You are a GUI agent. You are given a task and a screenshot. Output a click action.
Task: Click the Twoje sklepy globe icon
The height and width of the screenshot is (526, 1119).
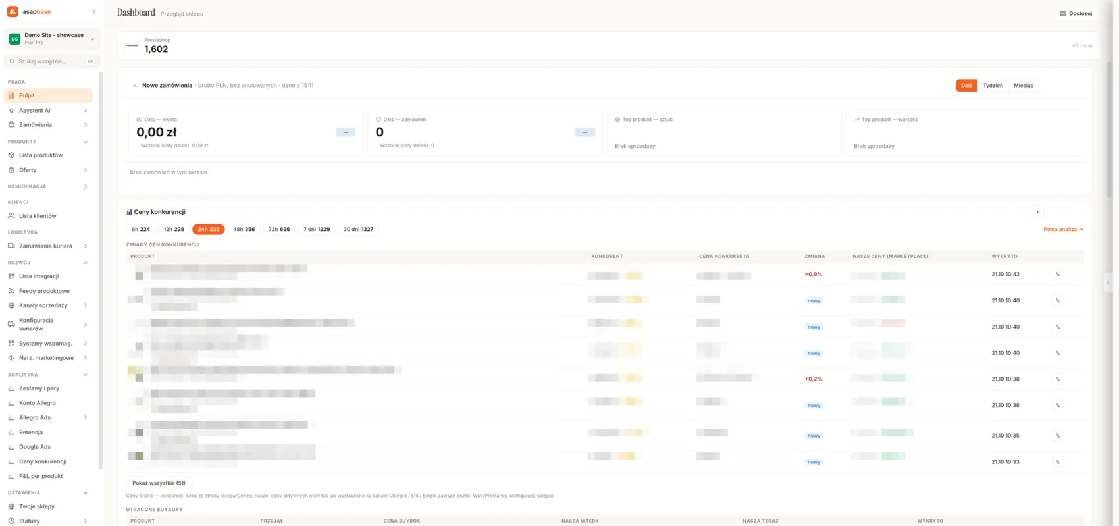(x=11, y=507)
